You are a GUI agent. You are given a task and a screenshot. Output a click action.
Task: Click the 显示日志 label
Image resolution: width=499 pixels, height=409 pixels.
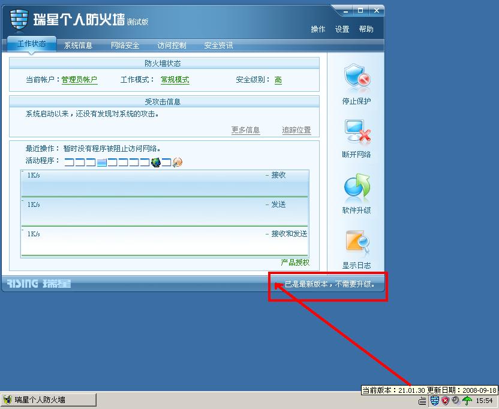click(357, 266)
